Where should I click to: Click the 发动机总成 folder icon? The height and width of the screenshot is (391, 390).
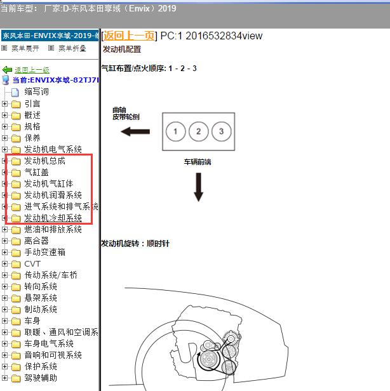click(x=16, y=161)
